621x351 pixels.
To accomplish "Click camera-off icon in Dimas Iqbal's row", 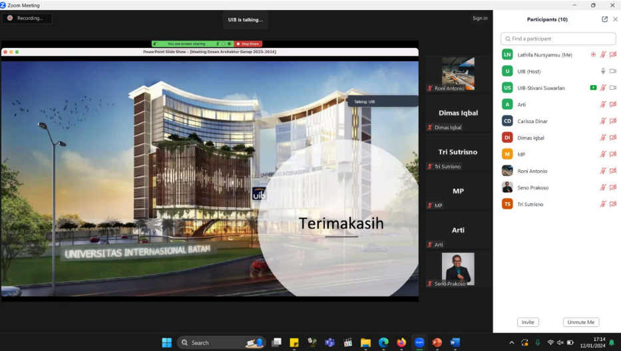I will (x=613, y=138).
